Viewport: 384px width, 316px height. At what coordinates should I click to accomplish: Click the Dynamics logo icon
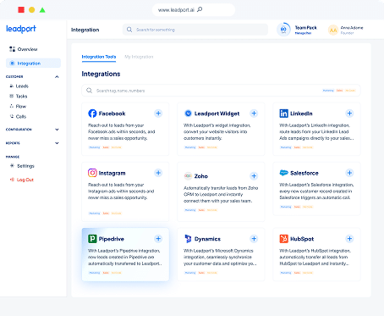pyautogui.click(x=188, y=239)
